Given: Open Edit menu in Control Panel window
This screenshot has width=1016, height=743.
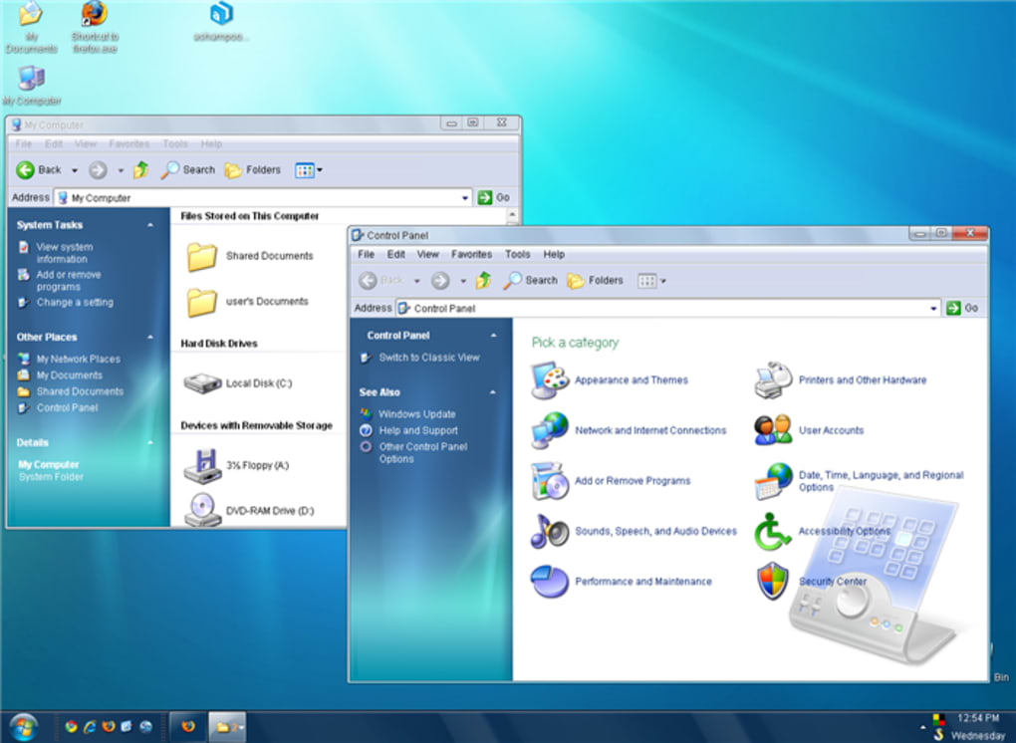Looking at the screenshot, I should 395,255.
